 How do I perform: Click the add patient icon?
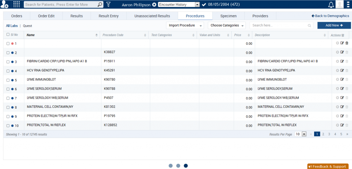pos(4,4)
